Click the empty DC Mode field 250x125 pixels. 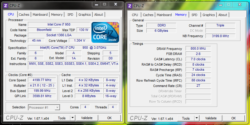pyautogui.click(x=220, y=31)
